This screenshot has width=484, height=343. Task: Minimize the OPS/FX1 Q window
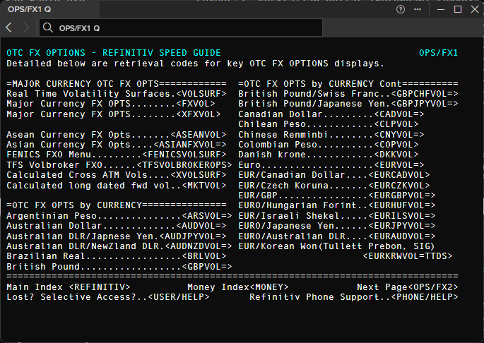[x=441, y=10]
